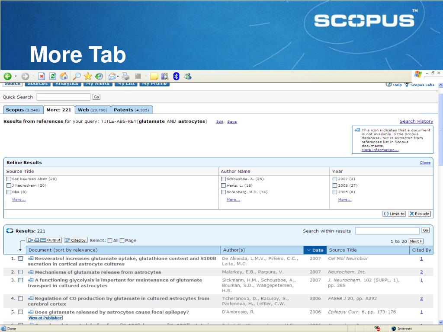Check the year 2007 (3) checkbox

(335, 179)
